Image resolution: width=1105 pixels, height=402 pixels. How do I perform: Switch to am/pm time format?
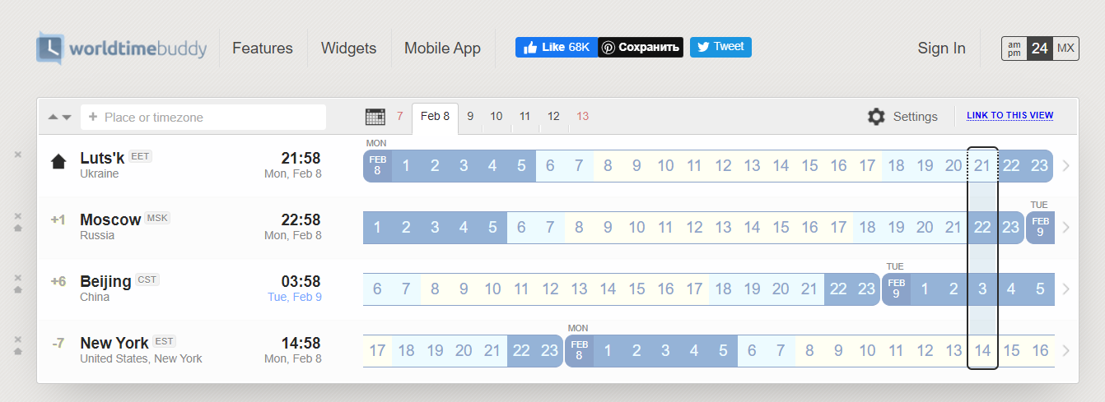click(x=1014, y=49)
